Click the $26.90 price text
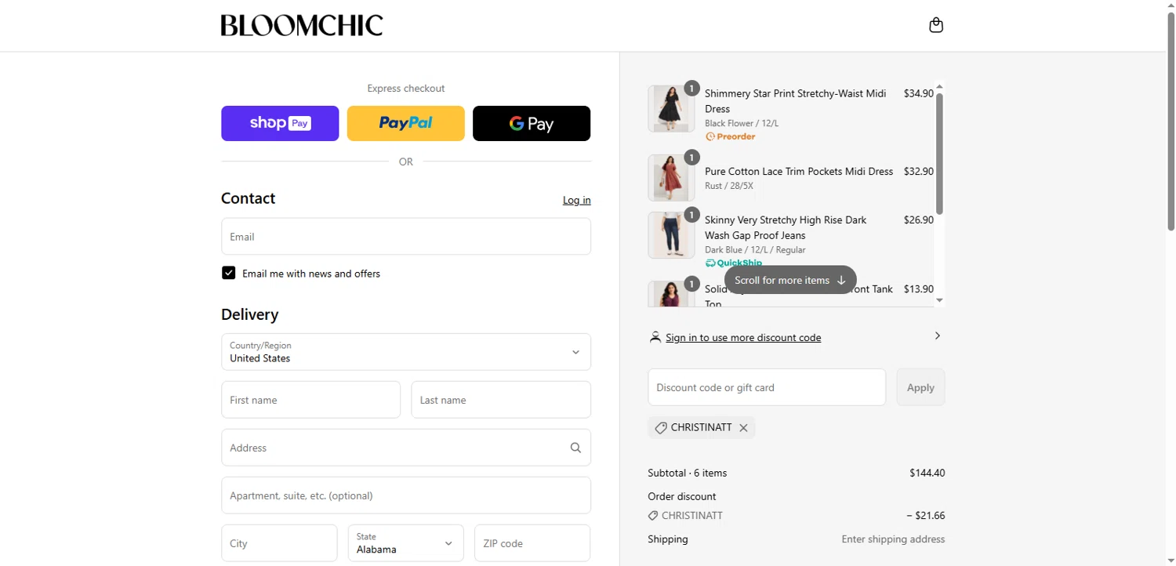 tap(919, 220)
